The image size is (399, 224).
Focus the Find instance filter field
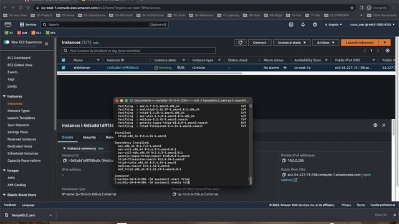tap(138, 51)
